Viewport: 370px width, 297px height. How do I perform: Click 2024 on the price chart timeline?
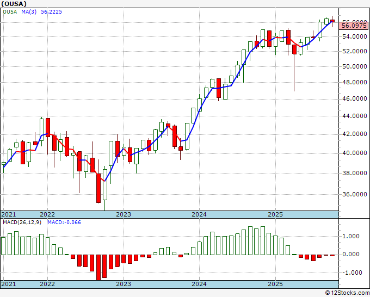pos(199,214)
